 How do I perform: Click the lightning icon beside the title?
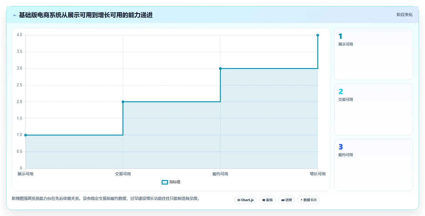tap(15, 15)
